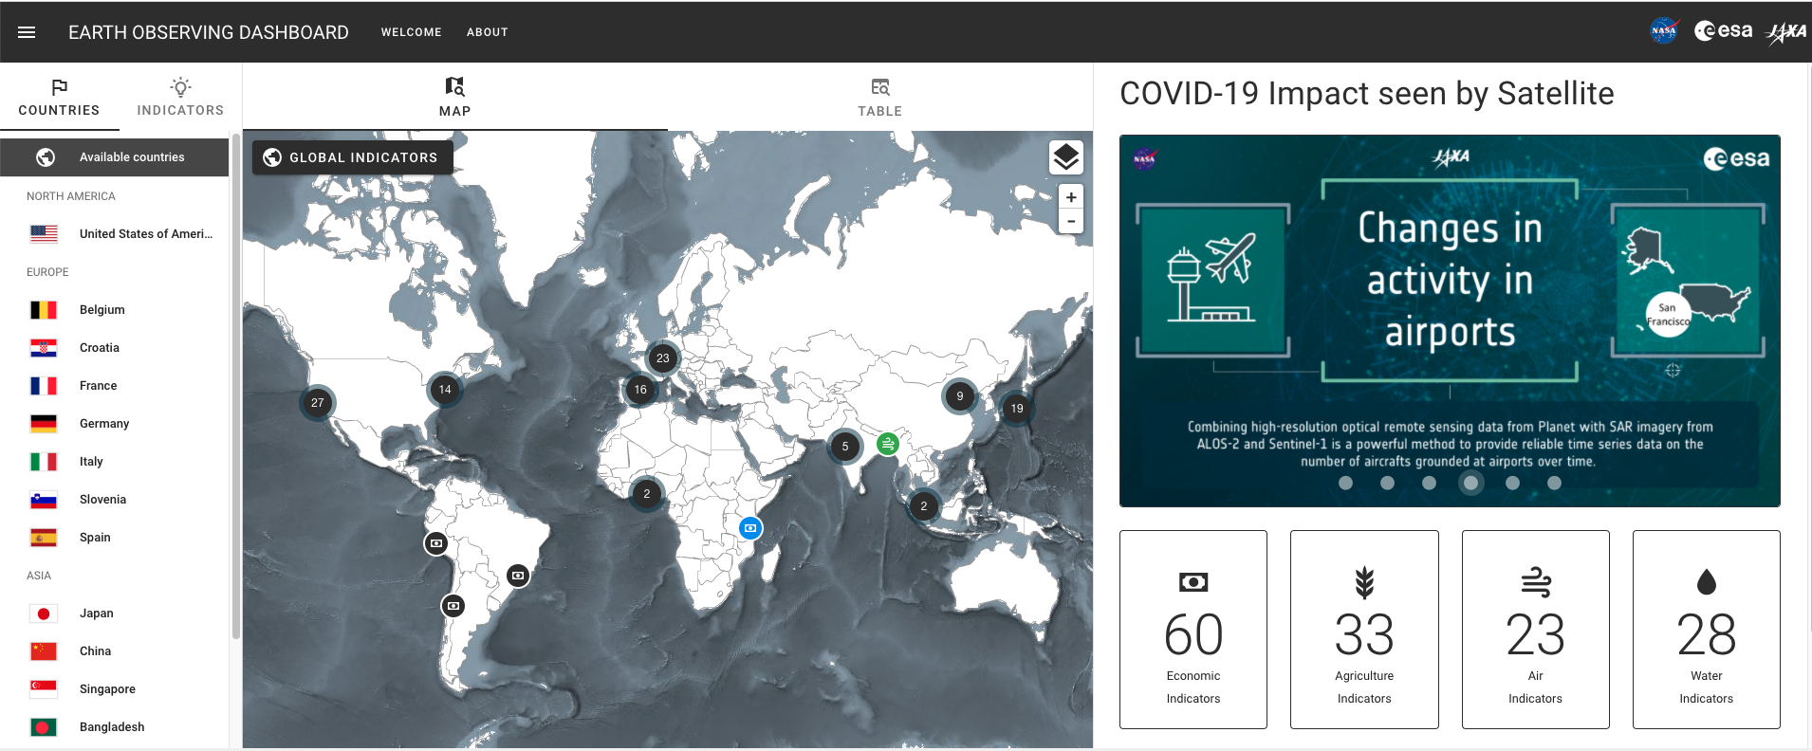The width and height of the screenshot is (1812, 751).
Task: Click the San Francisco US map thumbnail
Action: [x=1688, y=281]
